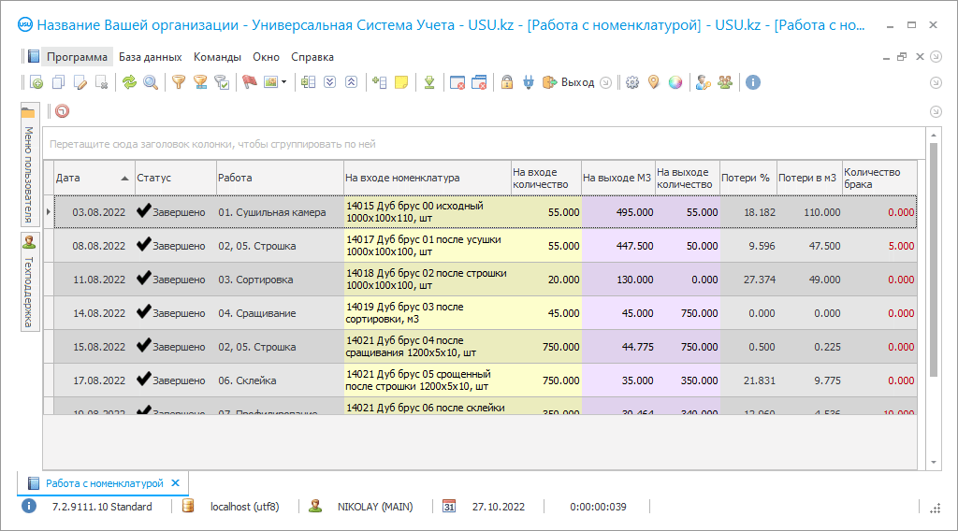Select the row dated 03.08.2022
The image size is (958, 531).
tap(486, 212)
